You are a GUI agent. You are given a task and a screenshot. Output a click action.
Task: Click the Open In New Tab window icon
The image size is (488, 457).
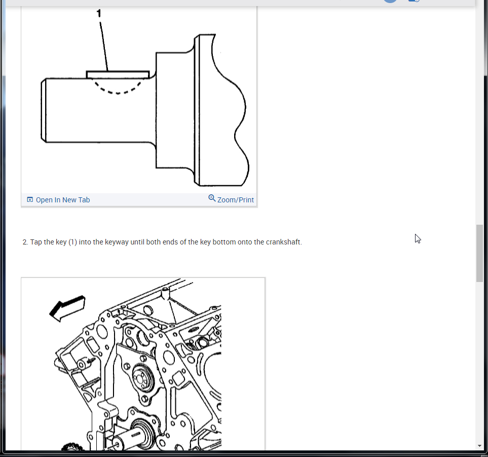(x=30, y=199)
